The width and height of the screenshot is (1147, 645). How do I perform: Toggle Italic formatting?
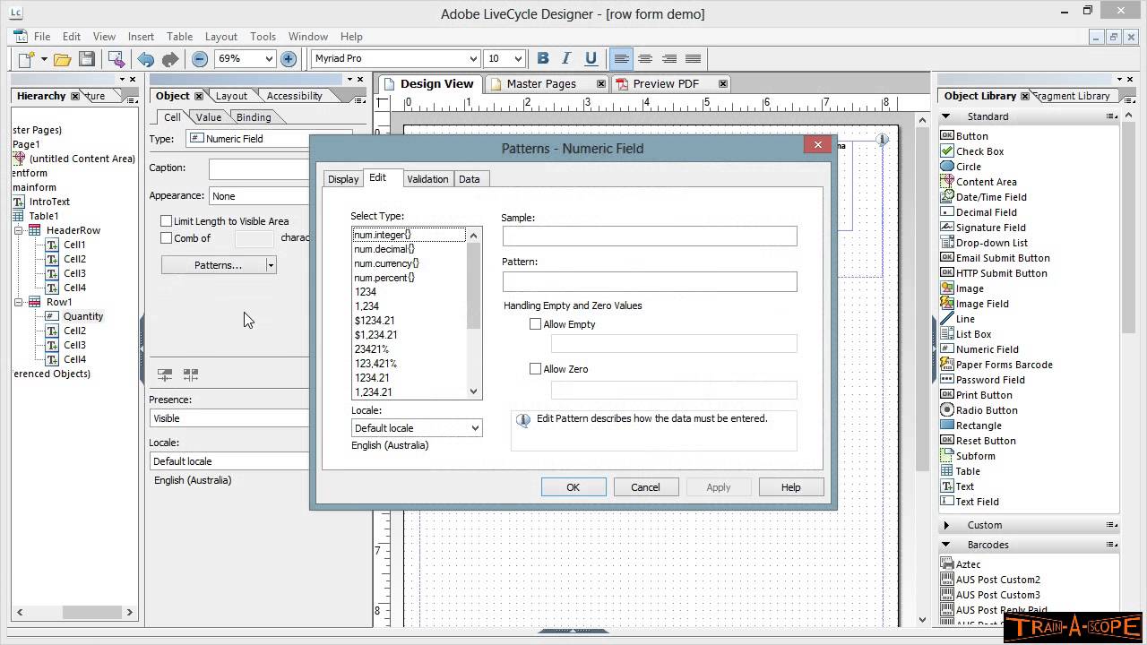coord(566,58)
